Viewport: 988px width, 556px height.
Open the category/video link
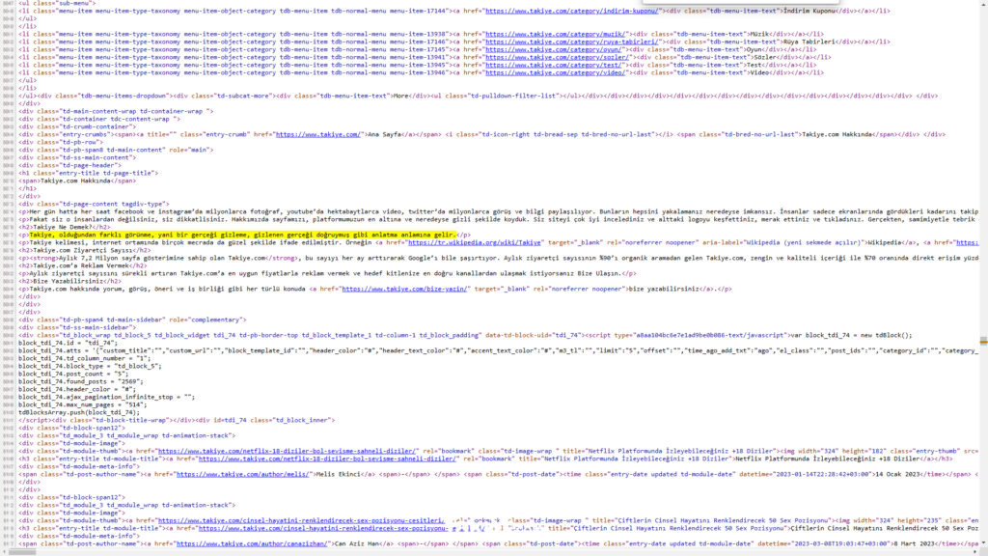tap(555, 72)
